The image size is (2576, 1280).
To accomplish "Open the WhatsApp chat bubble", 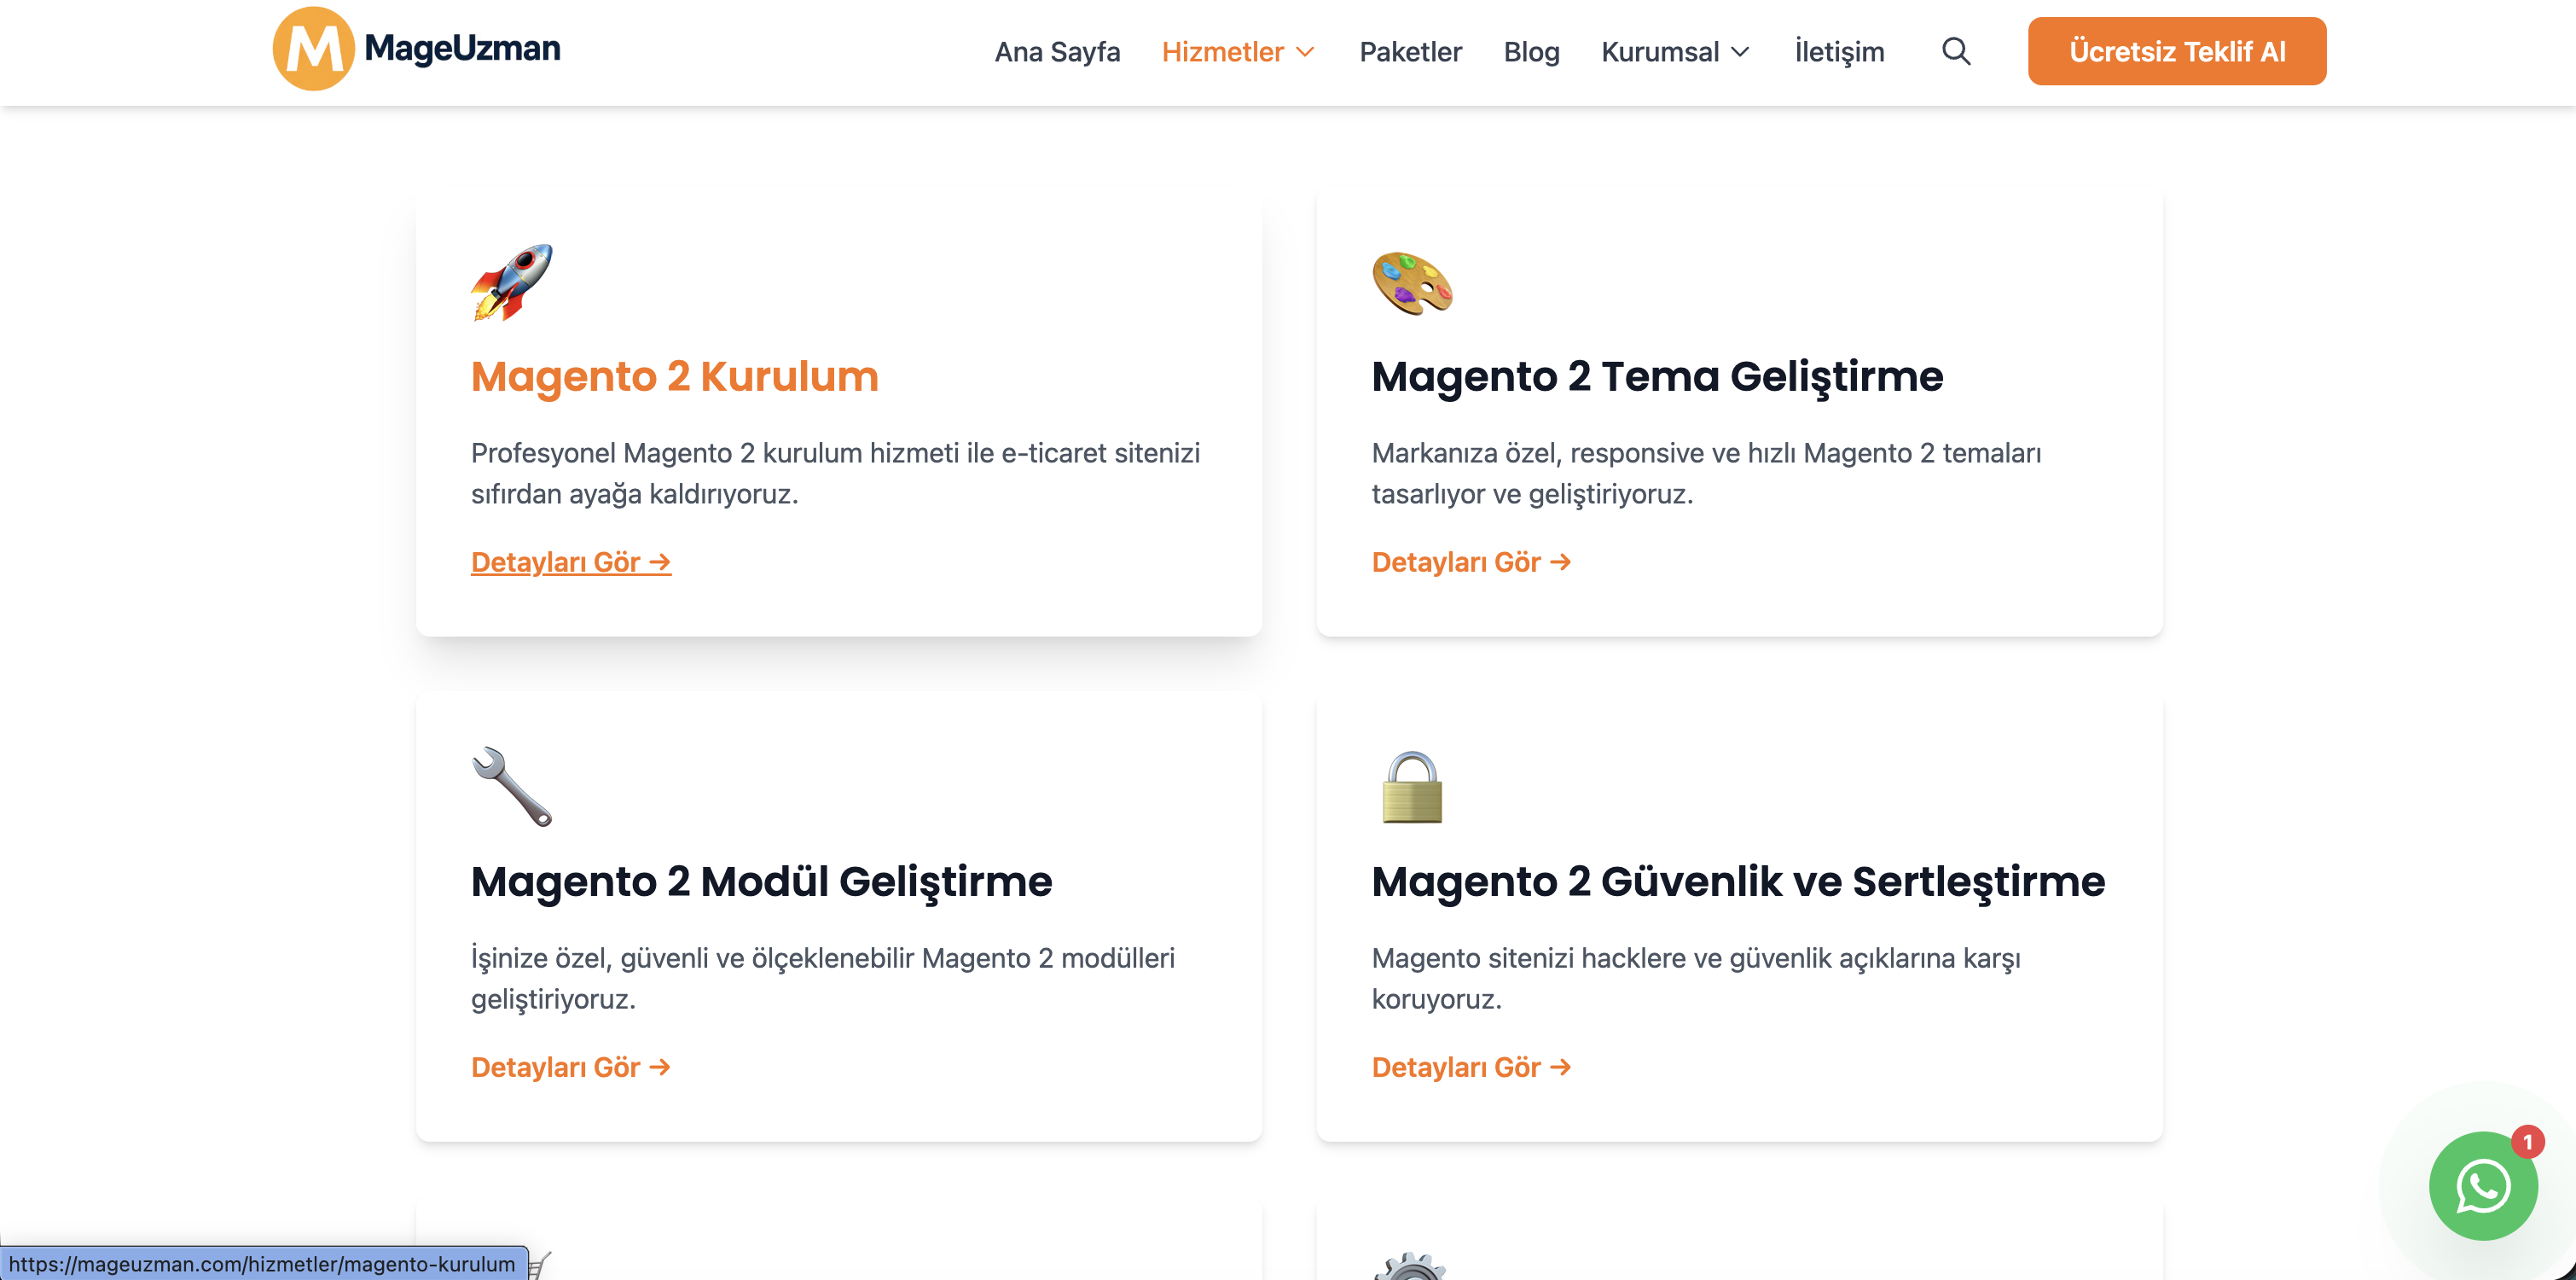I will click(2483, 1187).
